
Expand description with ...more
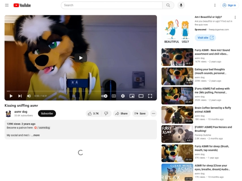[x=36, y=135]
